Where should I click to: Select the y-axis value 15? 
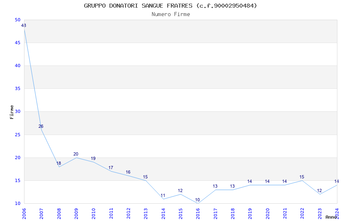tap(18, 180)
